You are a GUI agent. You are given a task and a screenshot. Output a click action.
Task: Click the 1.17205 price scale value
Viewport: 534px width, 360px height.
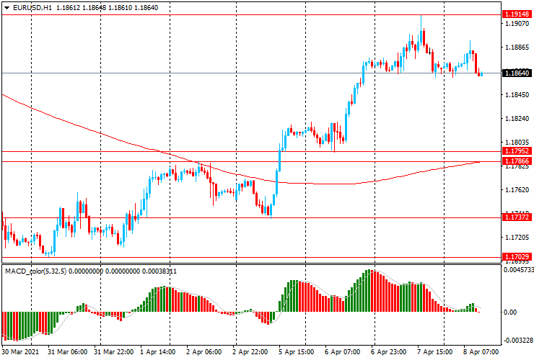click(517, 238)
